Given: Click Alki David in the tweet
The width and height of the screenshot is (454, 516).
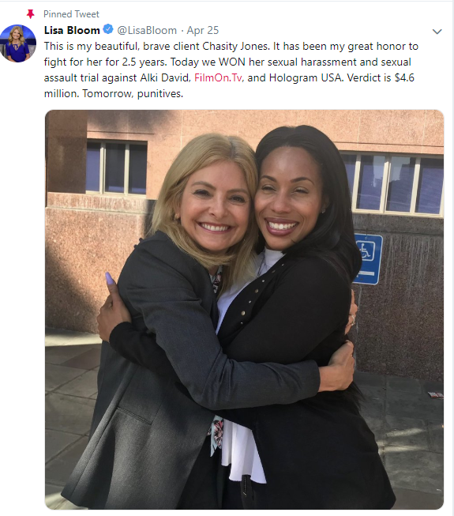Looking at the screenshot, I should tap(165, 77).
